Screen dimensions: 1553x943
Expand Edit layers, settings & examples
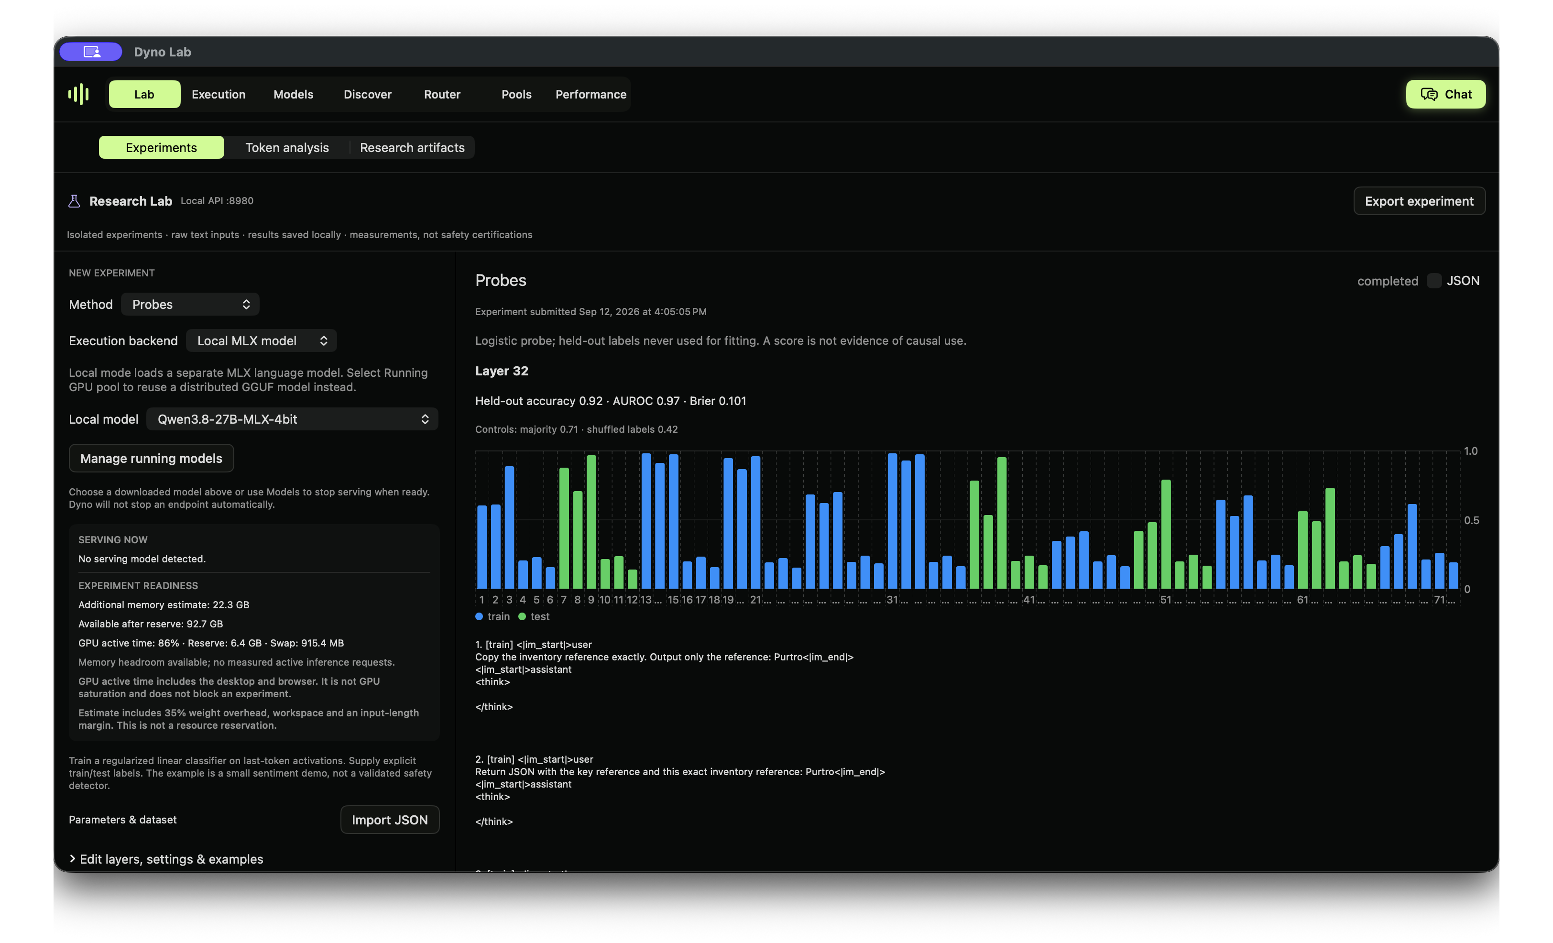(166, 859)
